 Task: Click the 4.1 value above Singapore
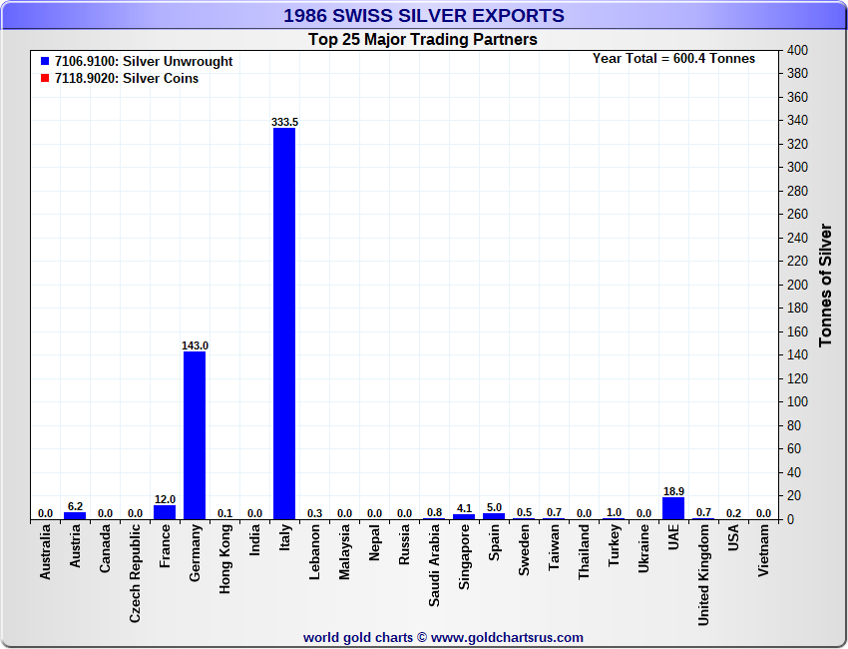pos(464,509)
